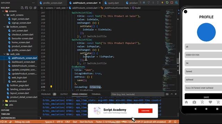The height and width of the screenshot is (124, 222).
Task: Collapse all folders in Explorer
Action: tap(35, 8)
